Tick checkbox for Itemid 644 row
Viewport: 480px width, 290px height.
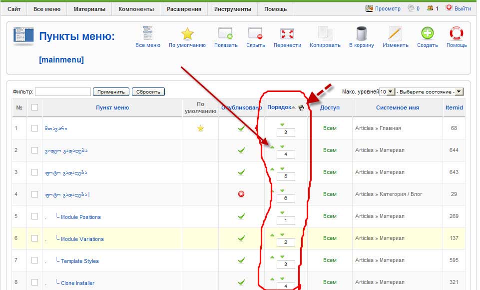pyautogui.click(x=34, y=150)
